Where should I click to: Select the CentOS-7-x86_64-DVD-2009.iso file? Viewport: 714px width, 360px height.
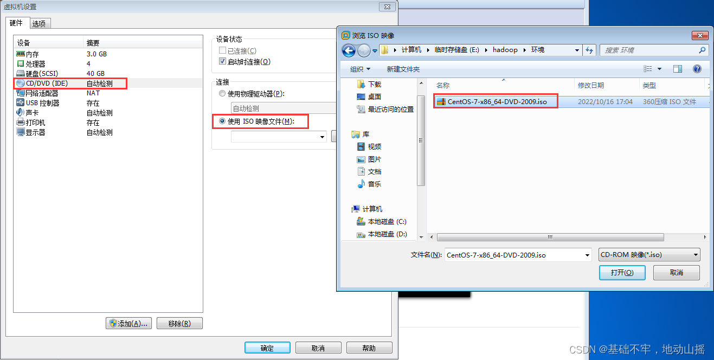[497, 101]
